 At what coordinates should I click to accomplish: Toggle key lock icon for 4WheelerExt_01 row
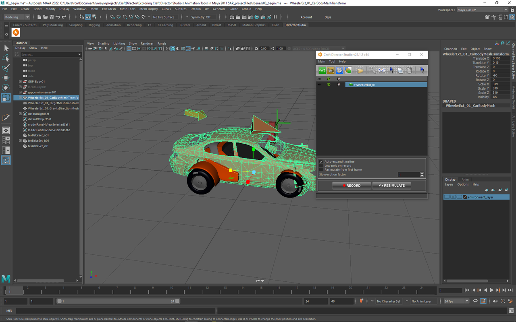pos(319,85)
